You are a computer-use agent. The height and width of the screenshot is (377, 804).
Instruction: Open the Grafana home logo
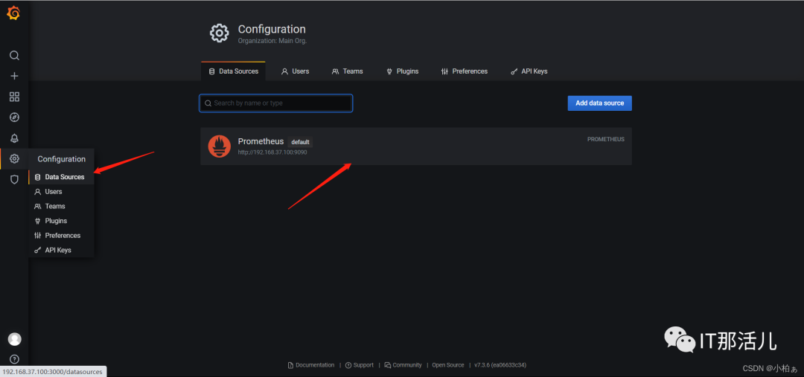[13, 13]
